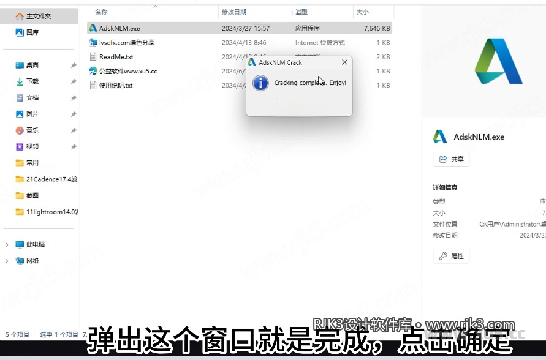Sort files by 名称 column
The width and height of the screenshot is (546, 360).
101,12
